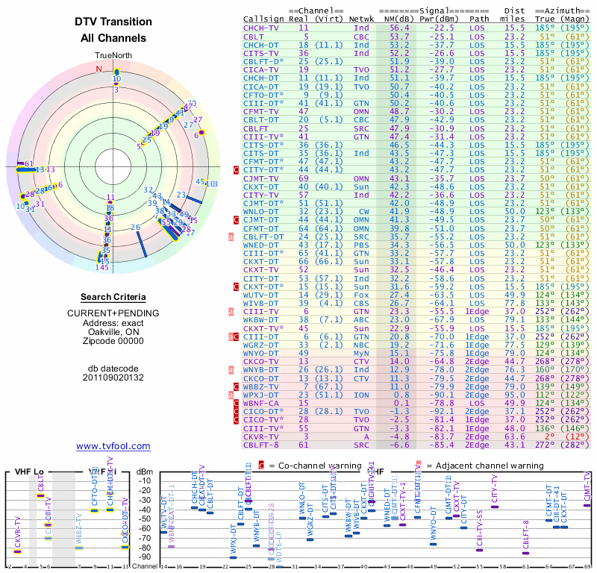Select the WKBW-DT callsign in the table
Screen dimensions: 597x573
coord(260,320)
